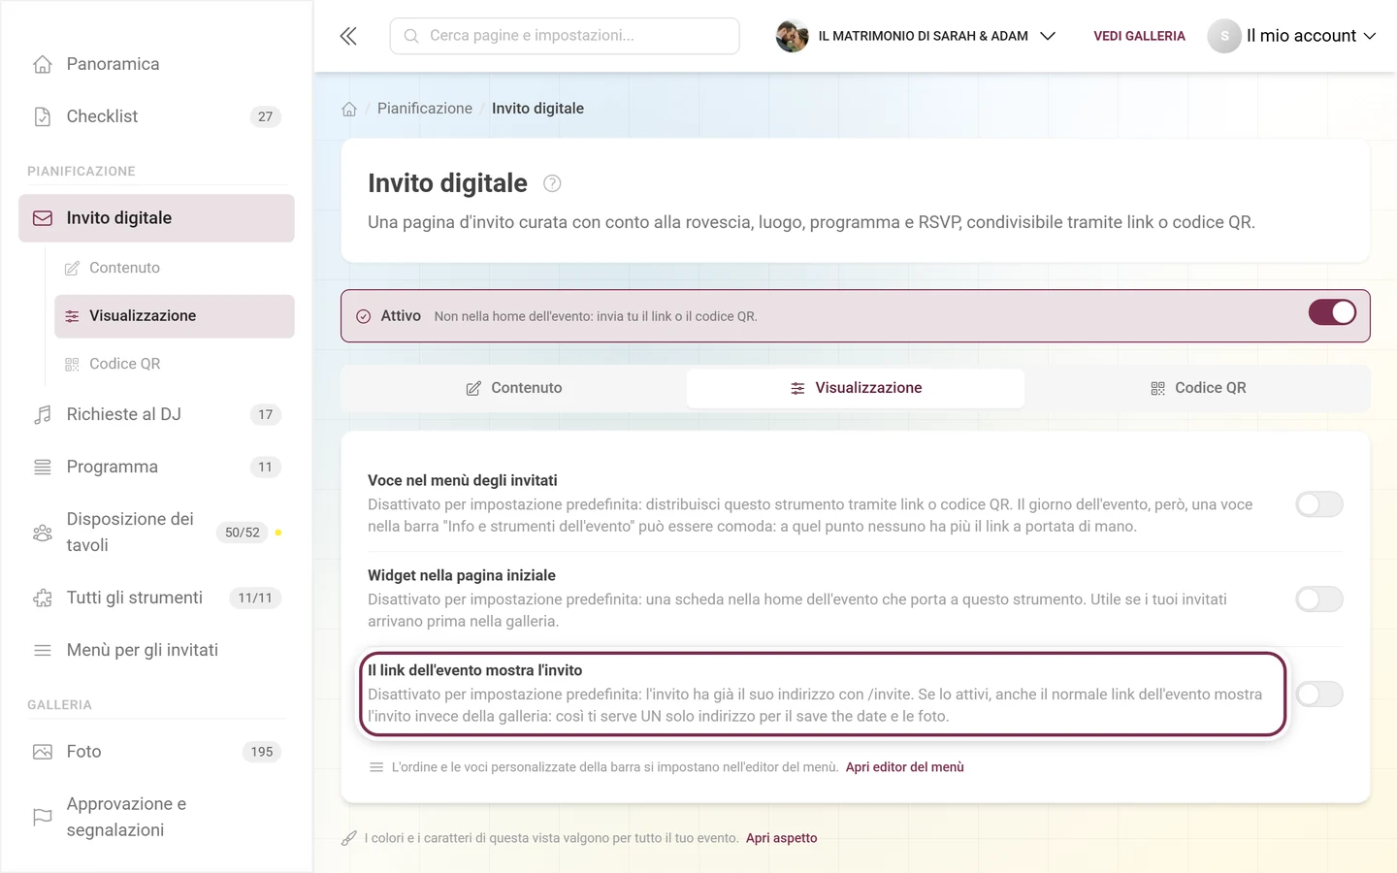Enable Voce nel menù degli invitati toggle
Screen dimensions: 1397x873
coord(1319,504)
